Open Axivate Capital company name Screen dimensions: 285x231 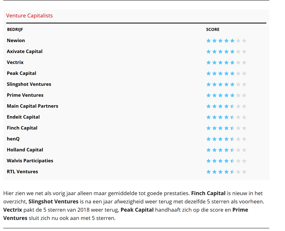(24, 51)
